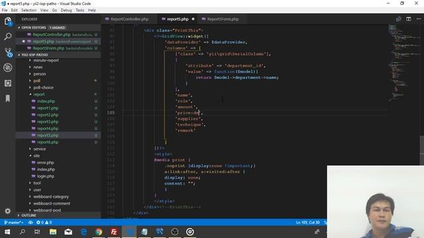Switch to ReportController.php tab
The image size is (424, 238).
(129, 19)
